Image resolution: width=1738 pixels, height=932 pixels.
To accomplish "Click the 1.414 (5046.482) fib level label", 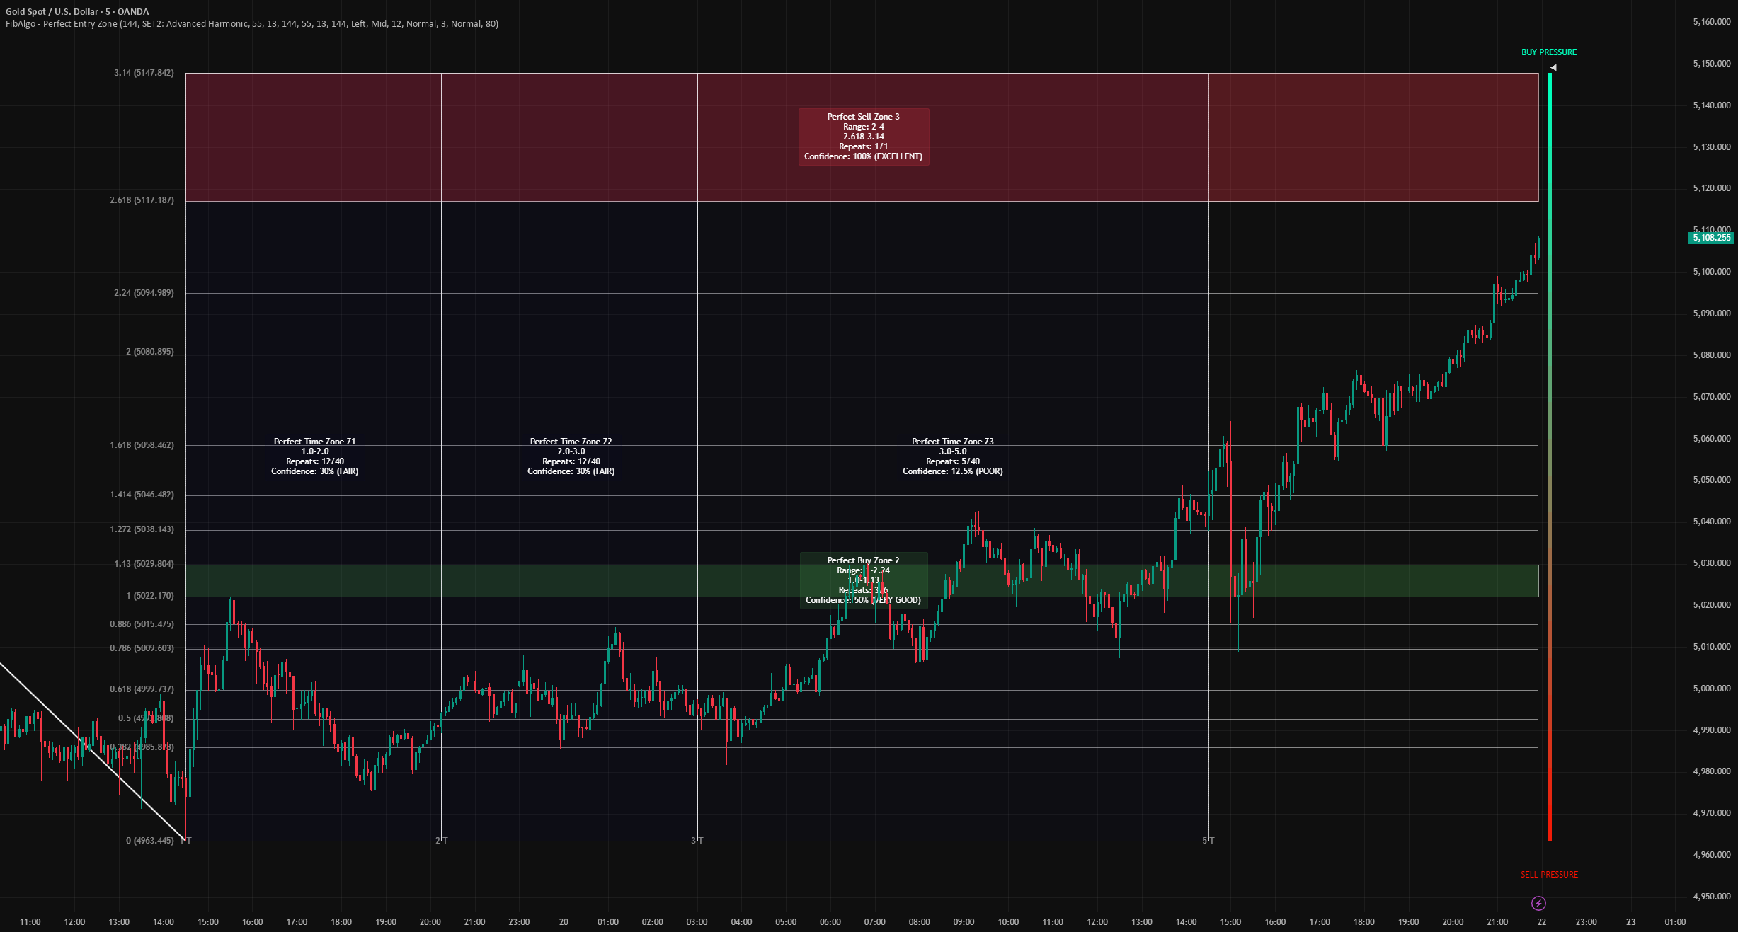I will point(142,495).
